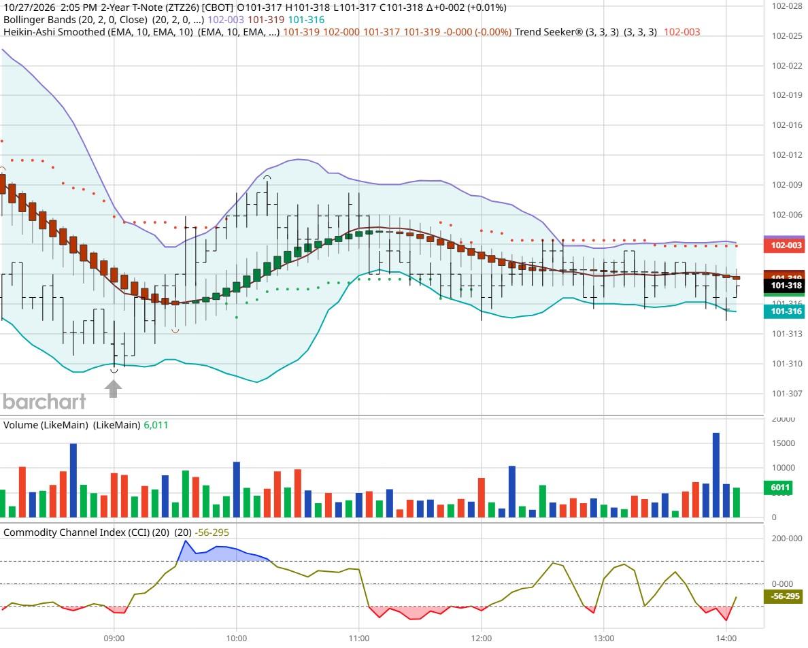Select the 200-000 CCI axis label
808x648 pixels.
[x=787, y=539]
